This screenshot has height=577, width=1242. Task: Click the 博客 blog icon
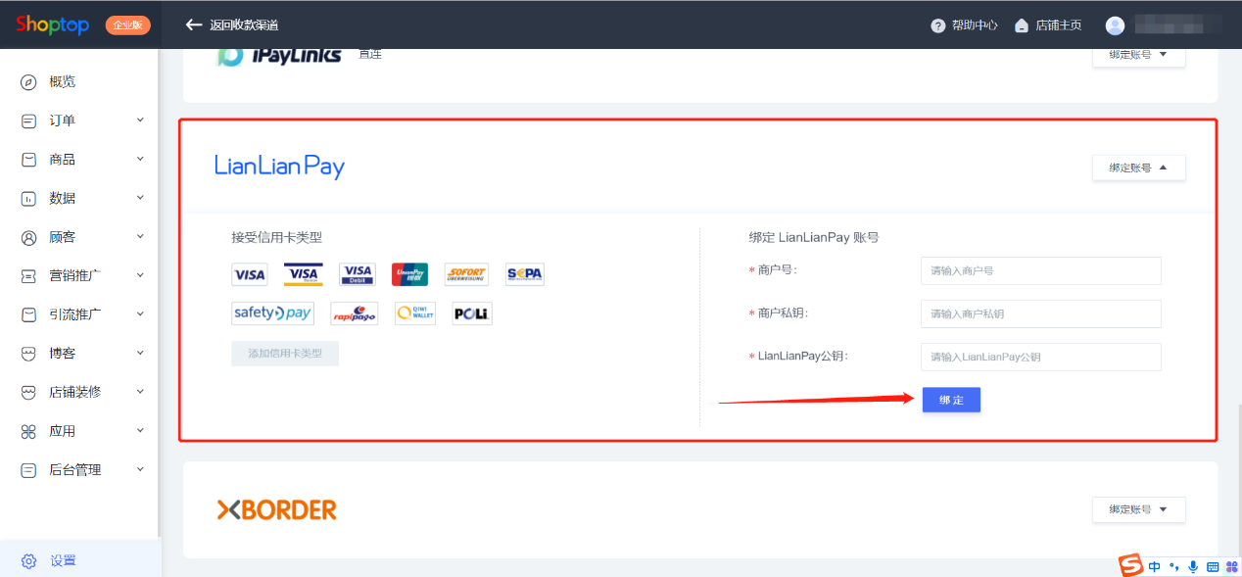pos(28,354)
